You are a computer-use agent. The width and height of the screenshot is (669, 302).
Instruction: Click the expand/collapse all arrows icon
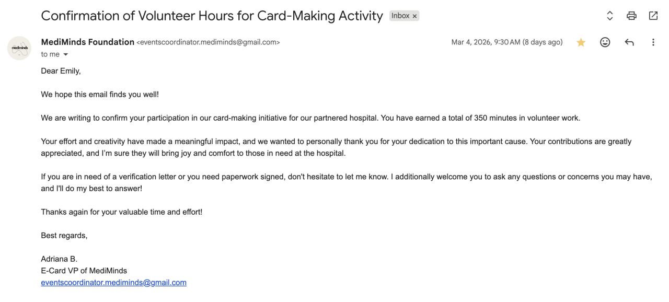pos(609,16)
